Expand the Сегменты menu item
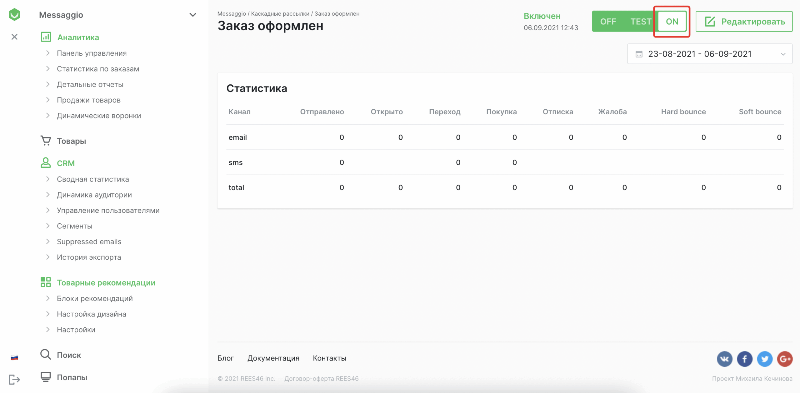This screenshot has height=393, width=800. tap(74, 226)
